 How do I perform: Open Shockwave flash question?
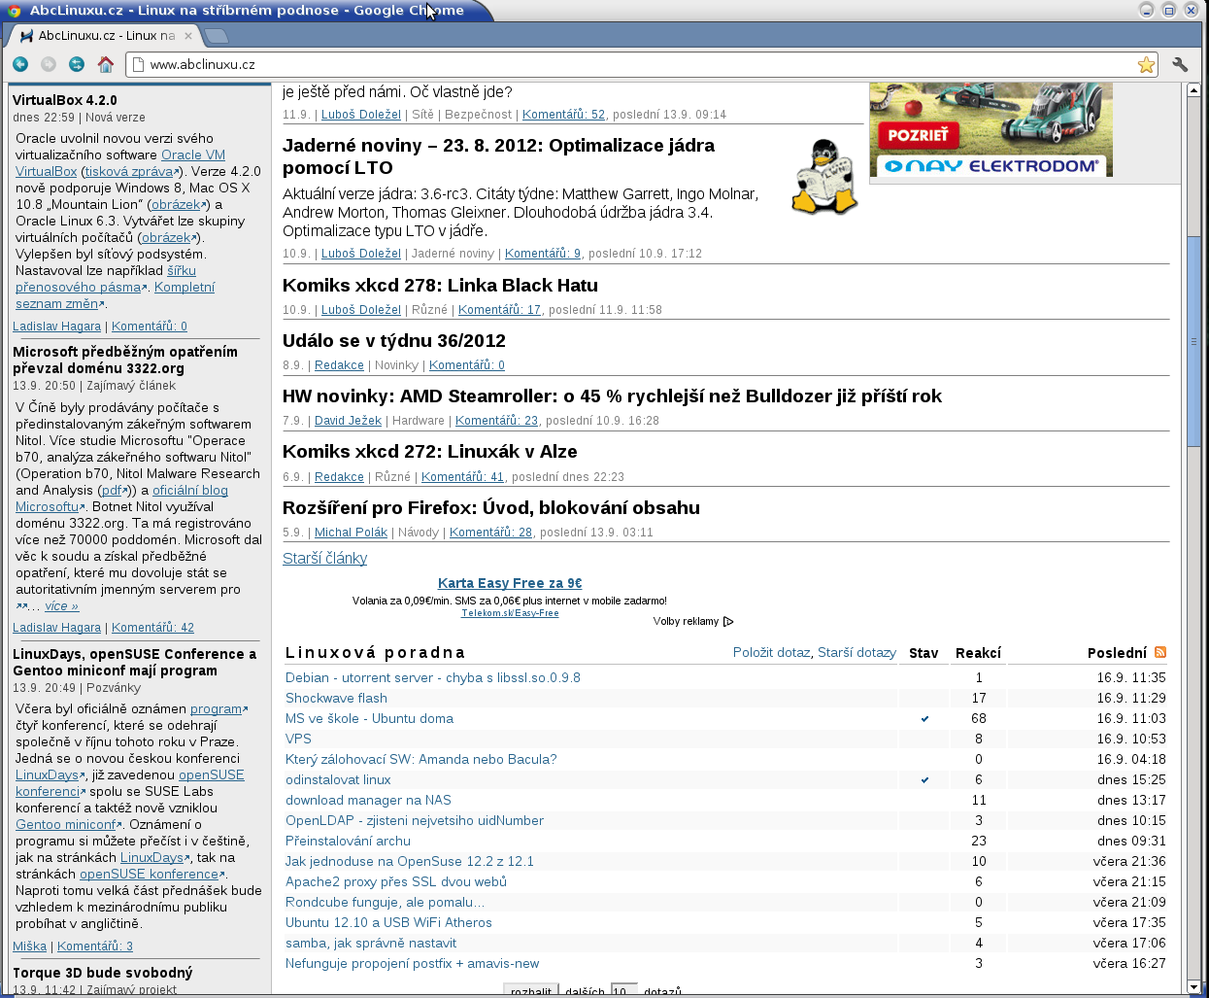(x=336, y=699)
